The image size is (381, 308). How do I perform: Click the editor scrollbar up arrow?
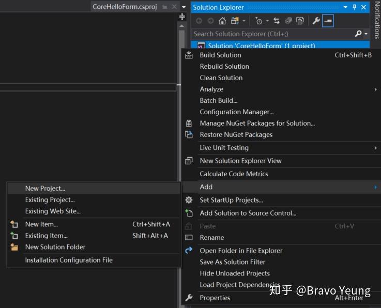click(x=182, y=26)
